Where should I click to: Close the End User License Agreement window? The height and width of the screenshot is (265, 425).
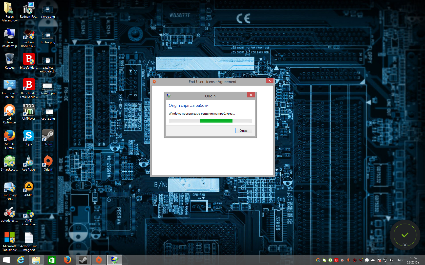269,81
